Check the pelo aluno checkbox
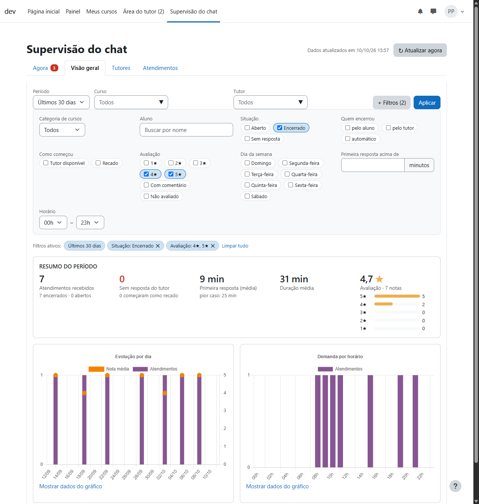 [x=348, y=128]
